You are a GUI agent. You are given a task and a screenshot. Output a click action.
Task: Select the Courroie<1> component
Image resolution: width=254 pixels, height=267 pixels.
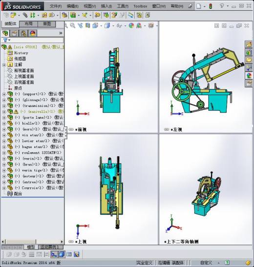coord(33,188)
